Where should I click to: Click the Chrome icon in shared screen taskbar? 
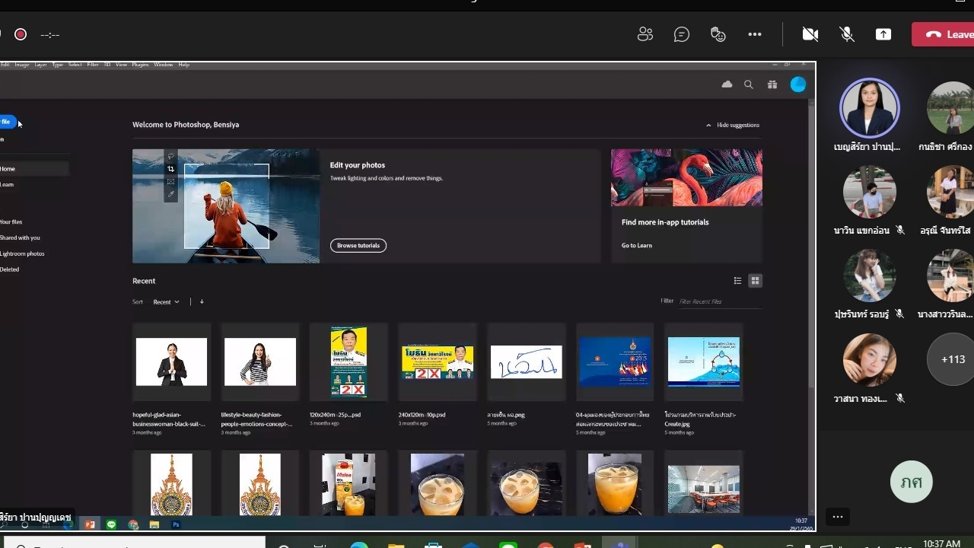(x=133, y=524)
